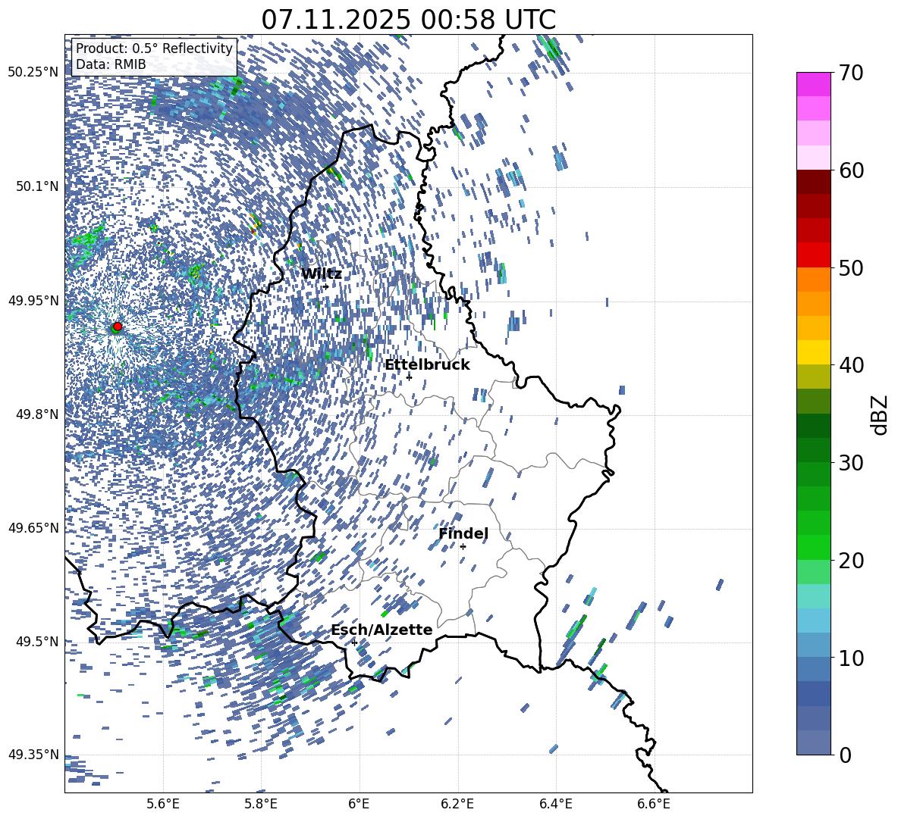Click the red radar site marker
Screen dimensions: 898x819
point(118,326)
